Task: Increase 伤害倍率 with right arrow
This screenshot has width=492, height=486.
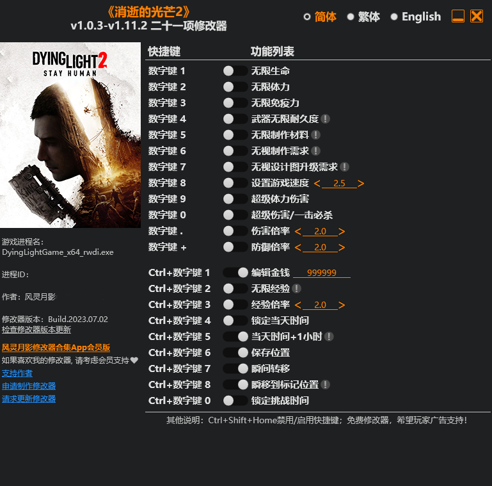Action: coord(342,232)
